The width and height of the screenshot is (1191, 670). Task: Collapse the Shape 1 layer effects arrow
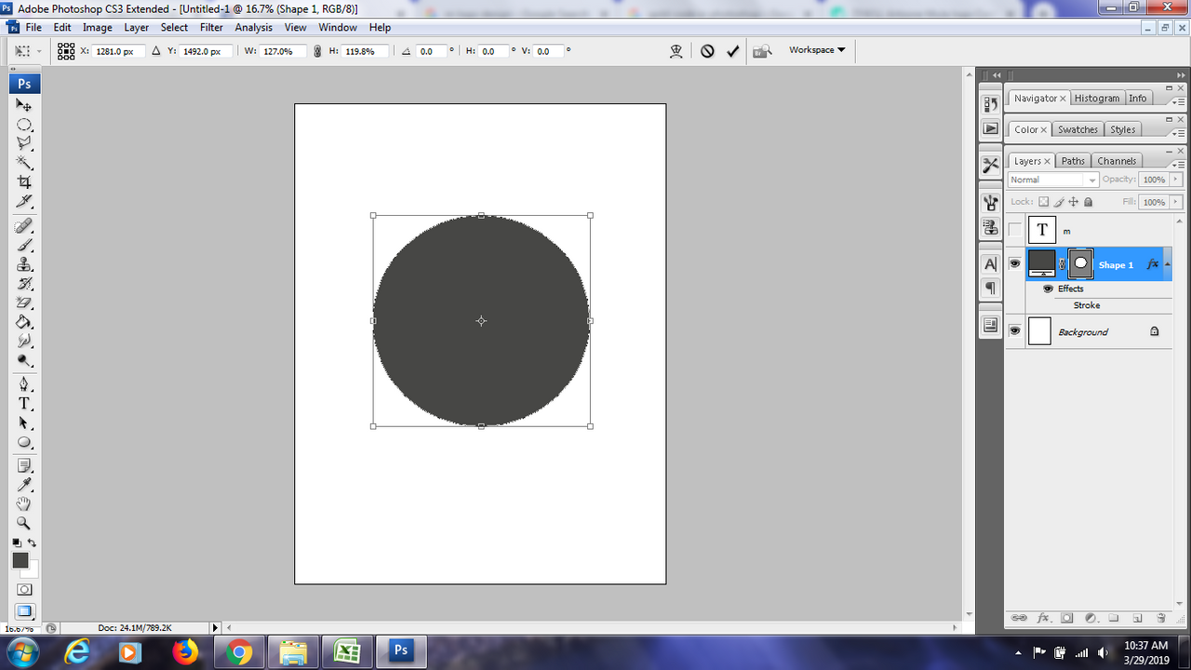1167,264
